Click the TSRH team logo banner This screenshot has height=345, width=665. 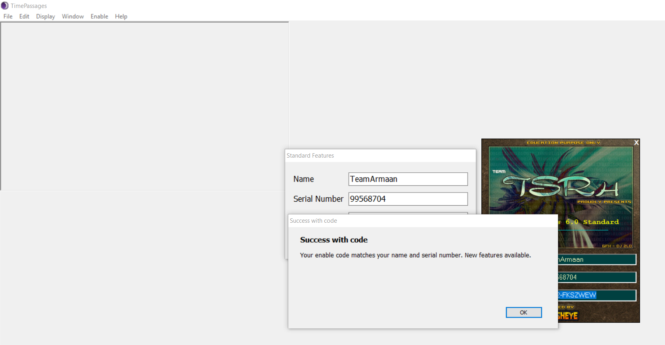tap(561, 186)
